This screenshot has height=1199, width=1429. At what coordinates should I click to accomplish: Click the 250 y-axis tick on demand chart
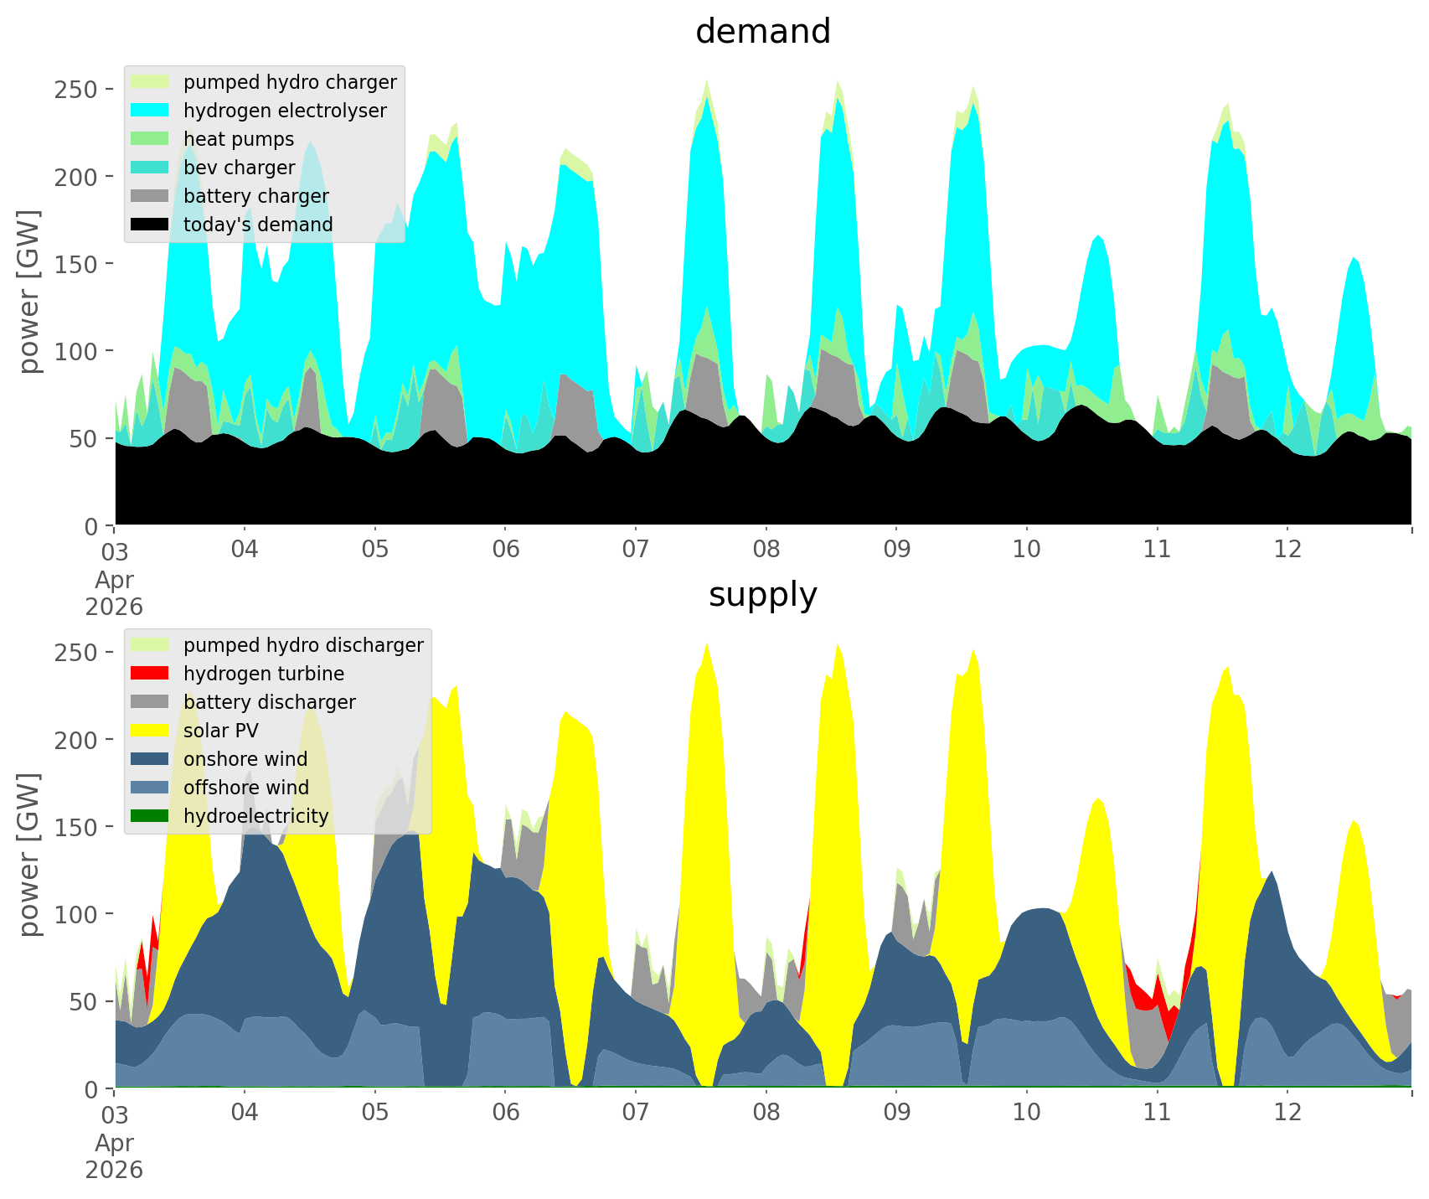(75, 89)
